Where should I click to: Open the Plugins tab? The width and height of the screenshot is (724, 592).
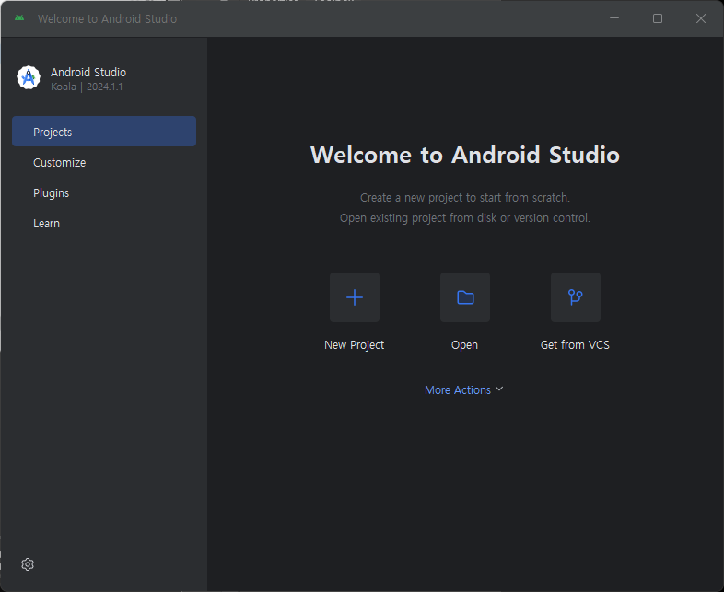pos(104,192)
